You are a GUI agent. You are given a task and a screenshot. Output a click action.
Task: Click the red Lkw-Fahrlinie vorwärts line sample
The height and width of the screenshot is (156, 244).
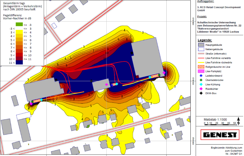[x=200, y=58]
